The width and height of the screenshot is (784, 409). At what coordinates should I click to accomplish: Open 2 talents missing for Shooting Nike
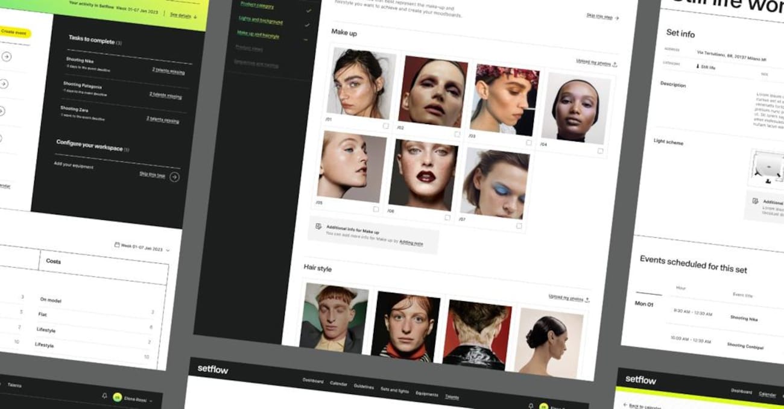(x=168, y=71)
